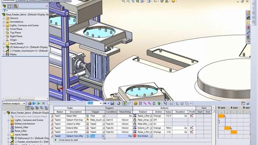Select Front Plane in feature tree
This screenshot has height=145, width=258.
coord(16,29)
